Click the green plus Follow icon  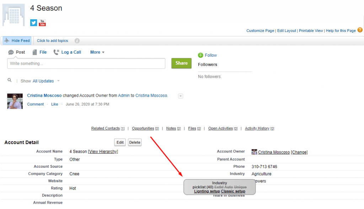point(201,55)
